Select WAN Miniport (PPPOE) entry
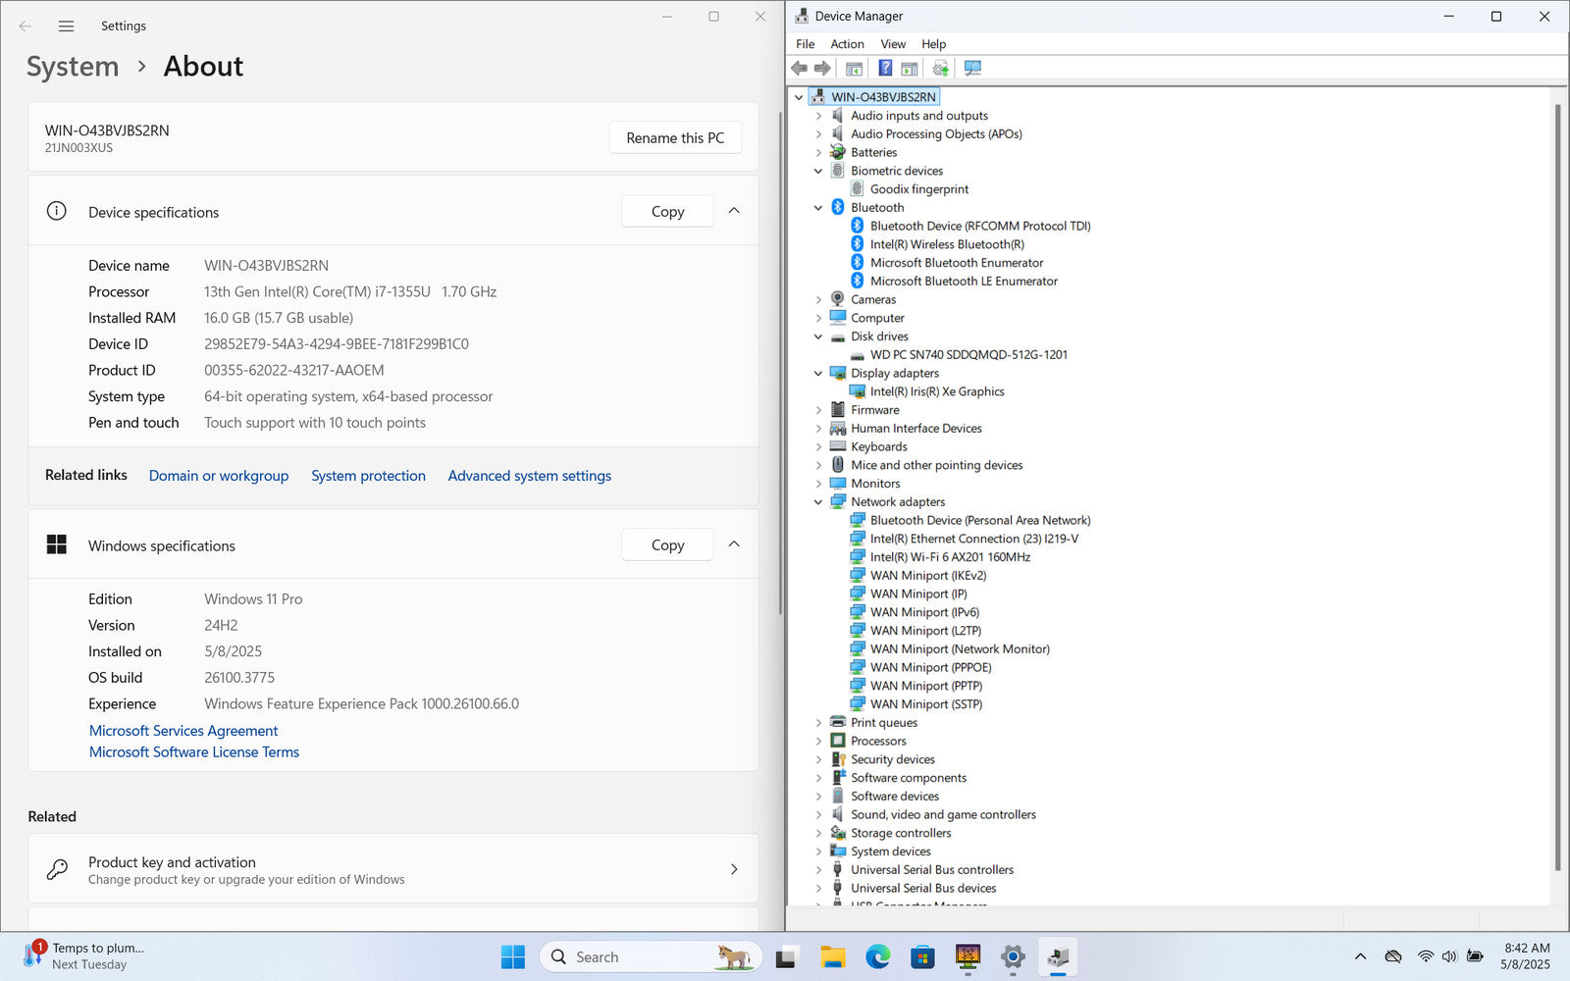Image resolution: width=1570 pixels, height=981 pixels. (930, 667)
